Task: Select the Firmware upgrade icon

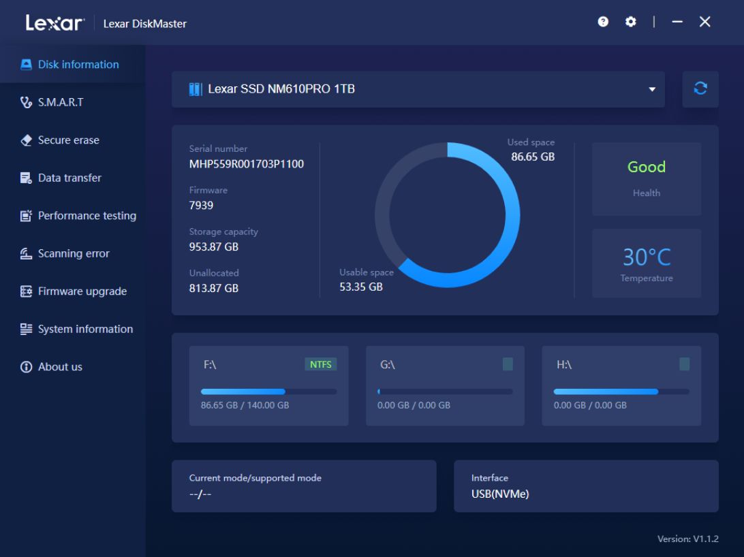Action: 25,291
